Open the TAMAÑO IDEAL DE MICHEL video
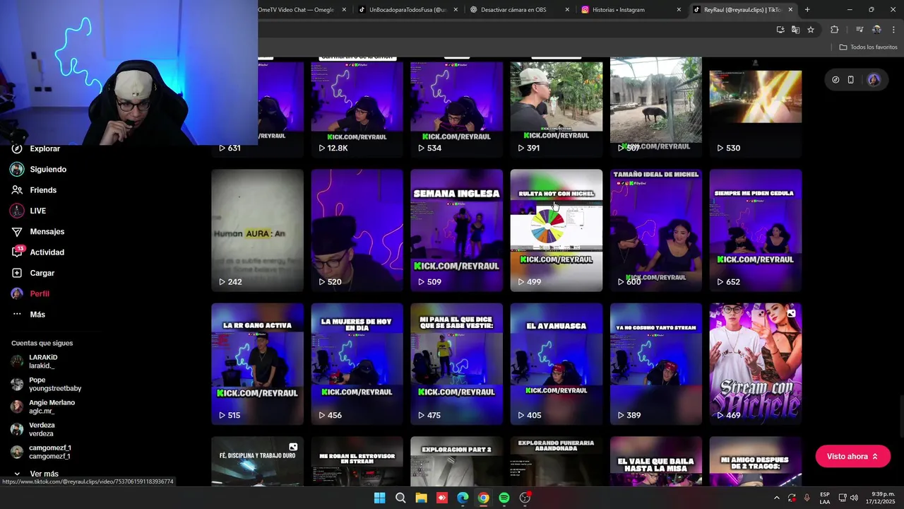904x509 pixels. 655,230
